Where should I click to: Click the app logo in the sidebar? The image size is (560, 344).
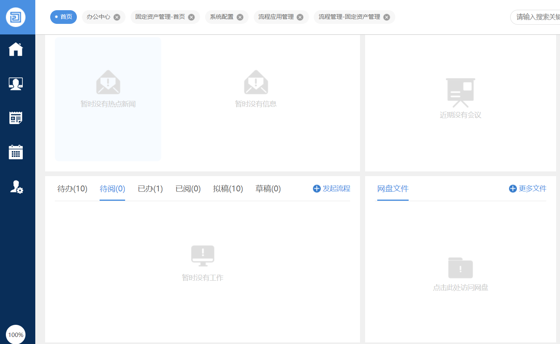[16, 17]
